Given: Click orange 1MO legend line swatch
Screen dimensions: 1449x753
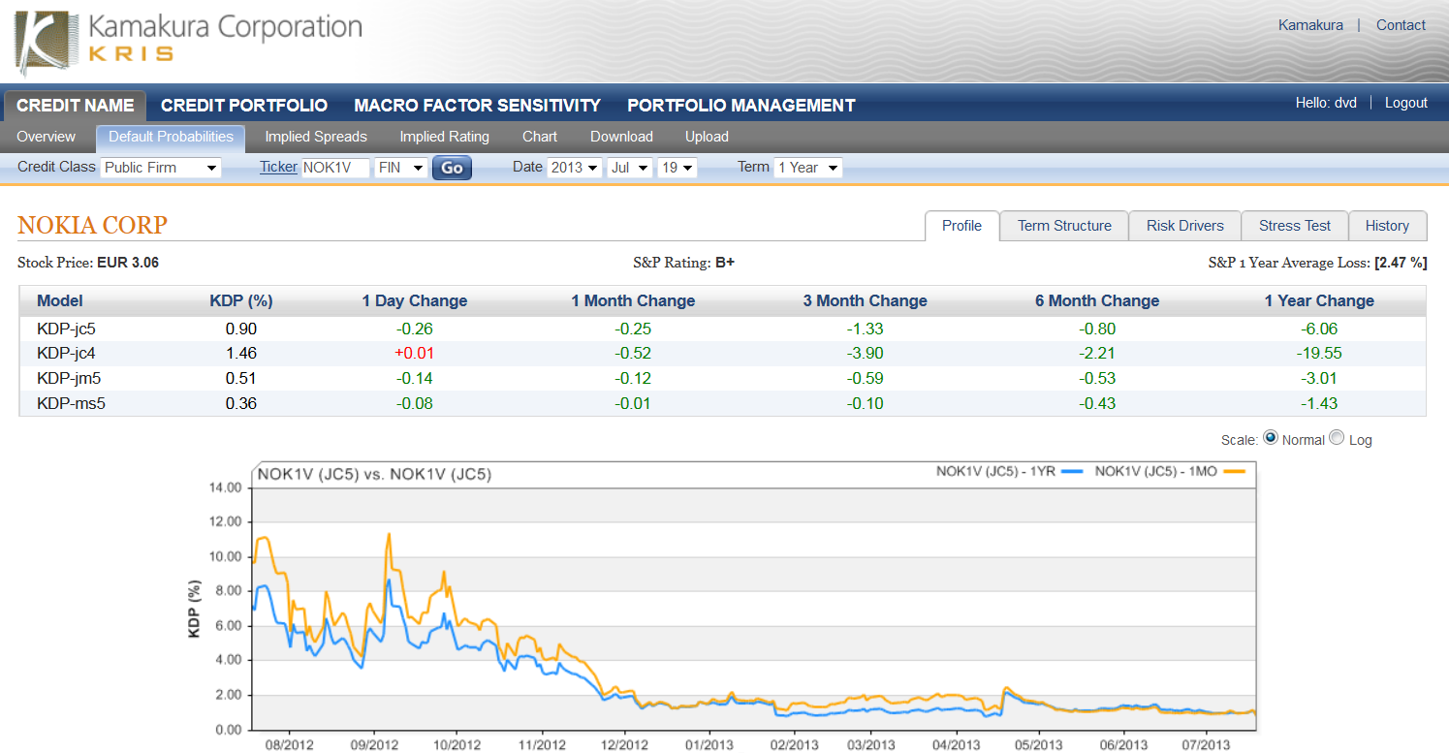Looking at the screenshot, I should (1233, 473).
